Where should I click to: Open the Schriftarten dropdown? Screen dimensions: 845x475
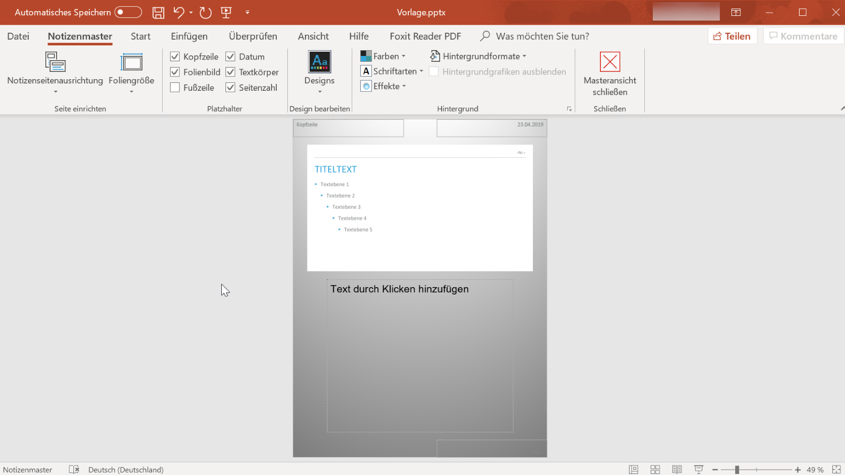(392, 71)
